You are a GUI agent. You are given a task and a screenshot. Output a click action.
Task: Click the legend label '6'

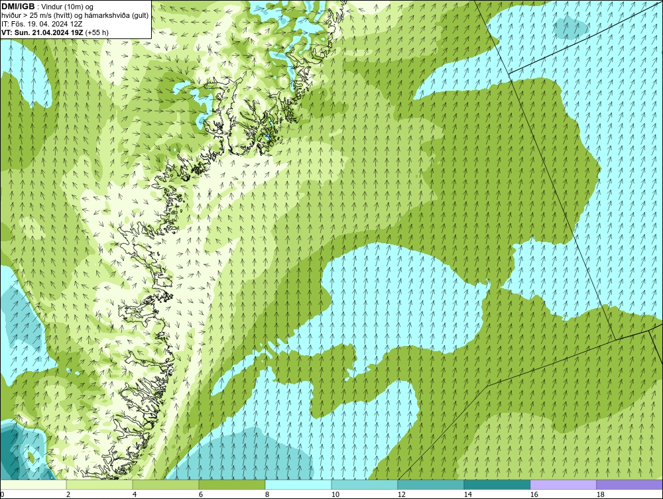click(x=200, y=494)
